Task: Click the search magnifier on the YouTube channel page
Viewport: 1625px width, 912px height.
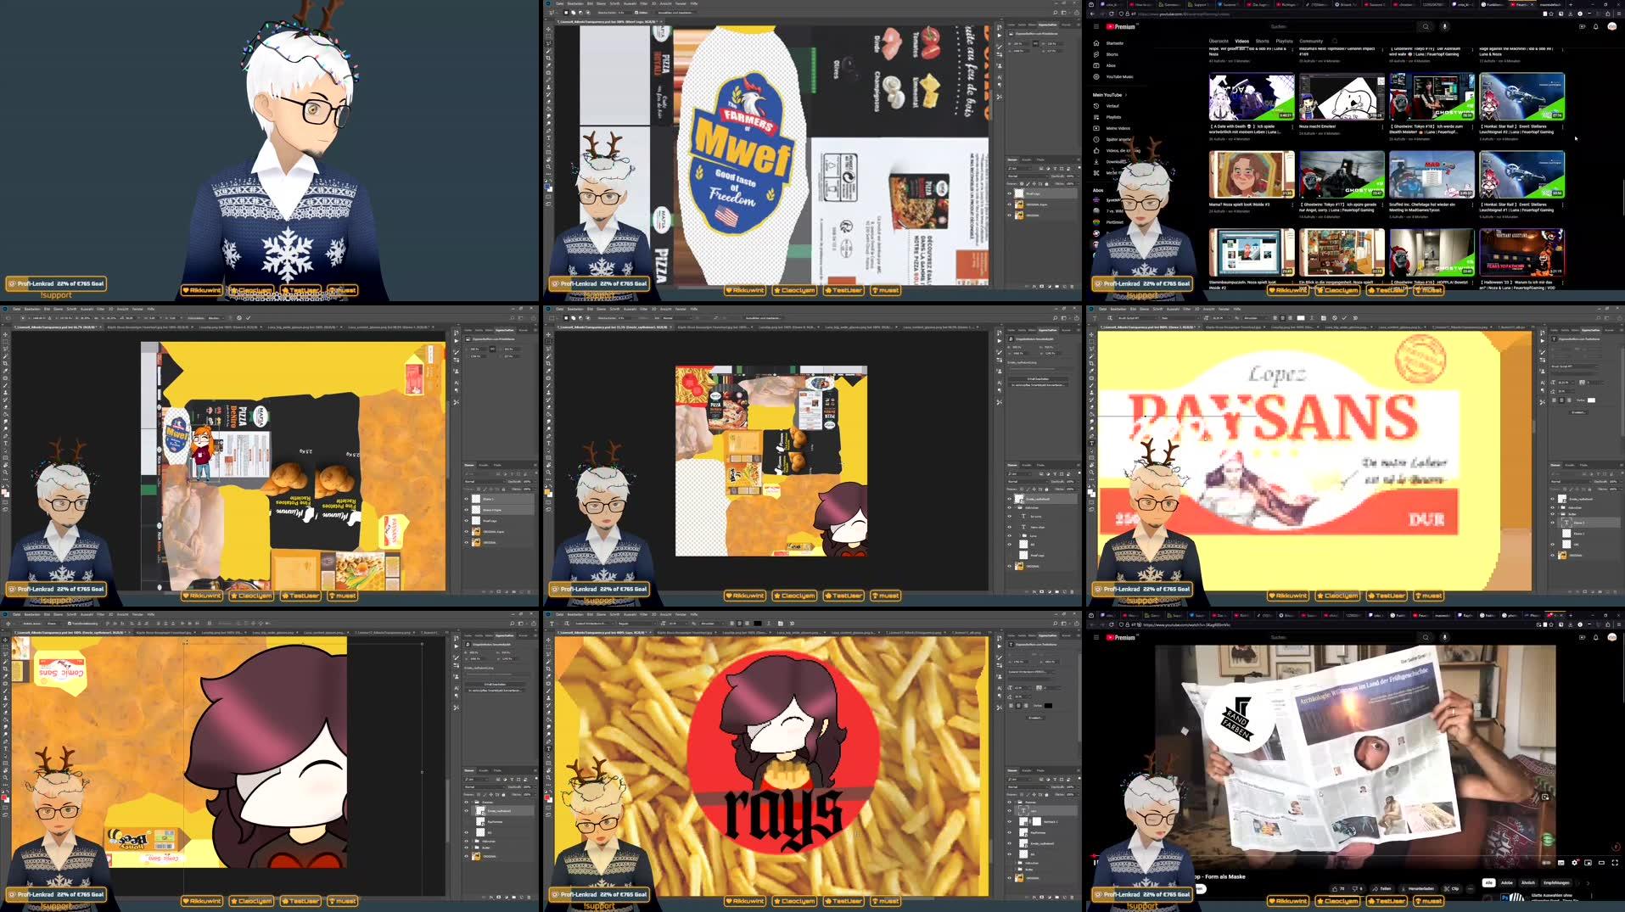Action: coord(1426,27)
